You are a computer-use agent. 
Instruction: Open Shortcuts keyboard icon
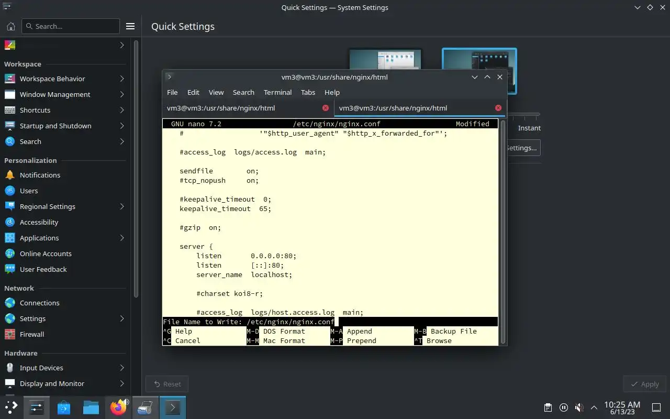10,110
